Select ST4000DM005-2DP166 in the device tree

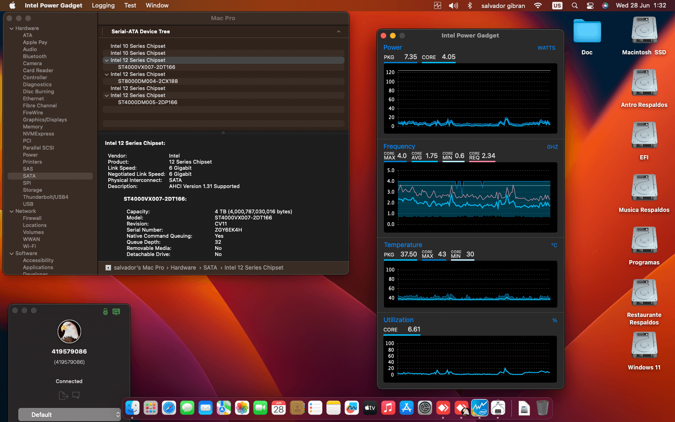click(148, 103)
